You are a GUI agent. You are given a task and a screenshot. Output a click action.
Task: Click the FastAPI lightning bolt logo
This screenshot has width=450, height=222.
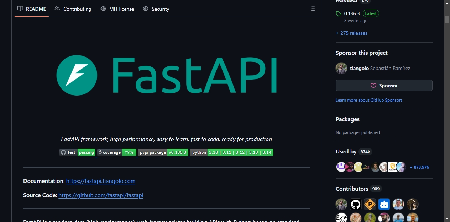(77, 75)
